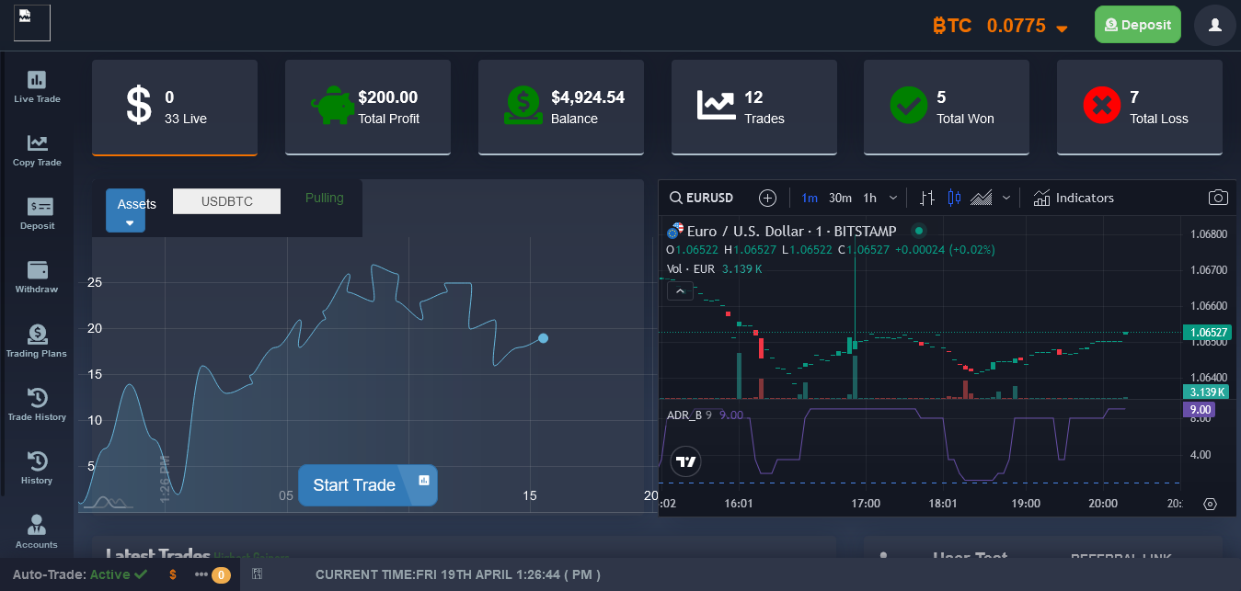Click the green Deposit button
This screenshot has width=1241, height=591.
(1137, 25)
